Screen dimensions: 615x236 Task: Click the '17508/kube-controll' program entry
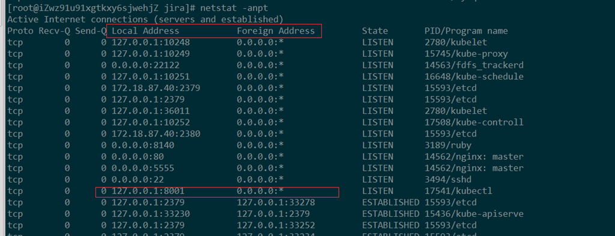click(474, 123)
